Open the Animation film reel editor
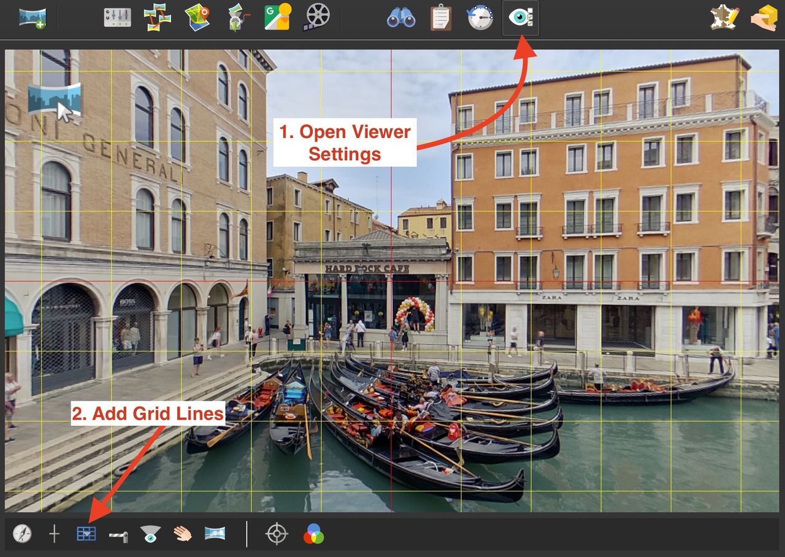Viewport: 785px width, 557px height. coord(316,17)
